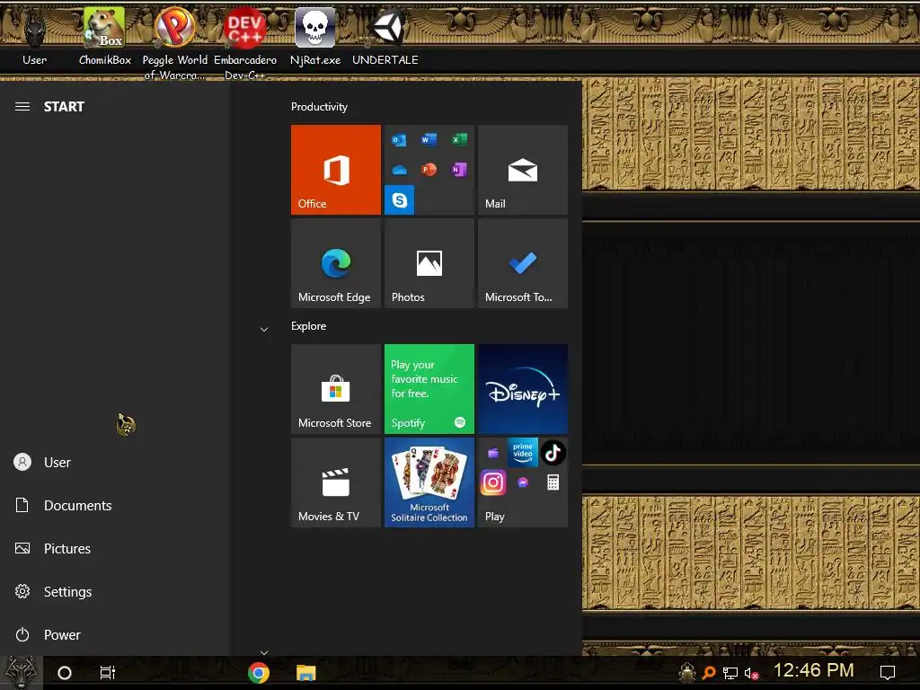Screen dimensions: 920x690
Task: Open the Office tile
Action: click(336, 170)
